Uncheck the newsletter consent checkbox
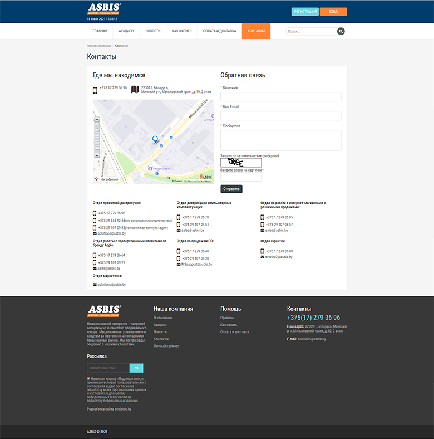Image resolution: width=434 pixels, height=439 pixels. [89, 379]
